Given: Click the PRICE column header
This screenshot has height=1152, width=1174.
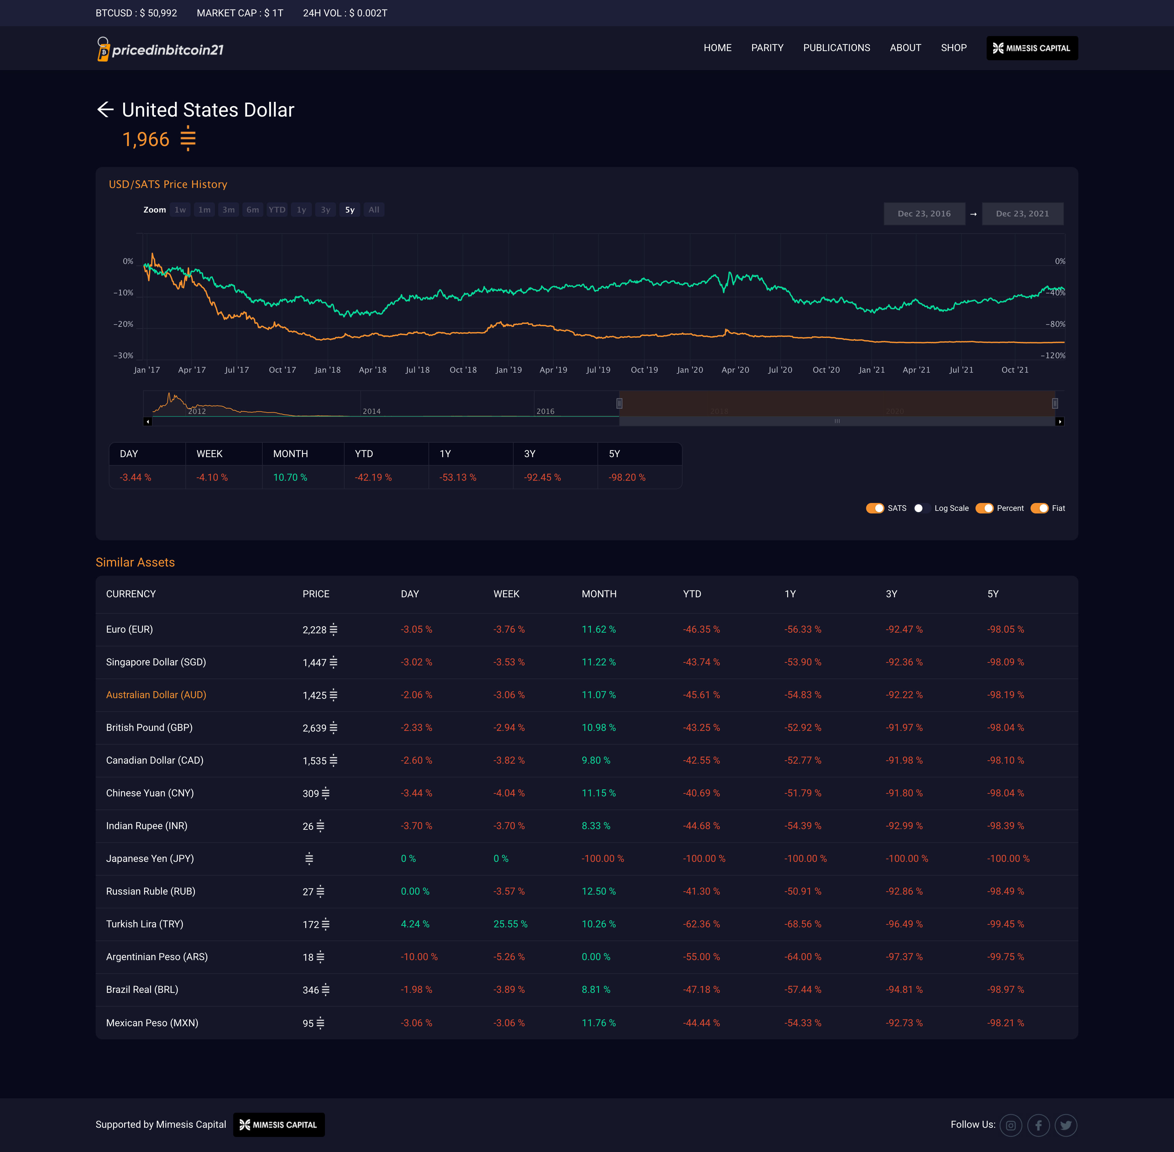Looking at the screenshot, I should pos(316,594).
